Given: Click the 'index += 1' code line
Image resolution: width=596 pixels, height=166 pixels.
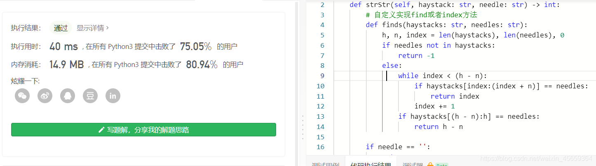Looking at the screenshot, I should tap(435, 106).
